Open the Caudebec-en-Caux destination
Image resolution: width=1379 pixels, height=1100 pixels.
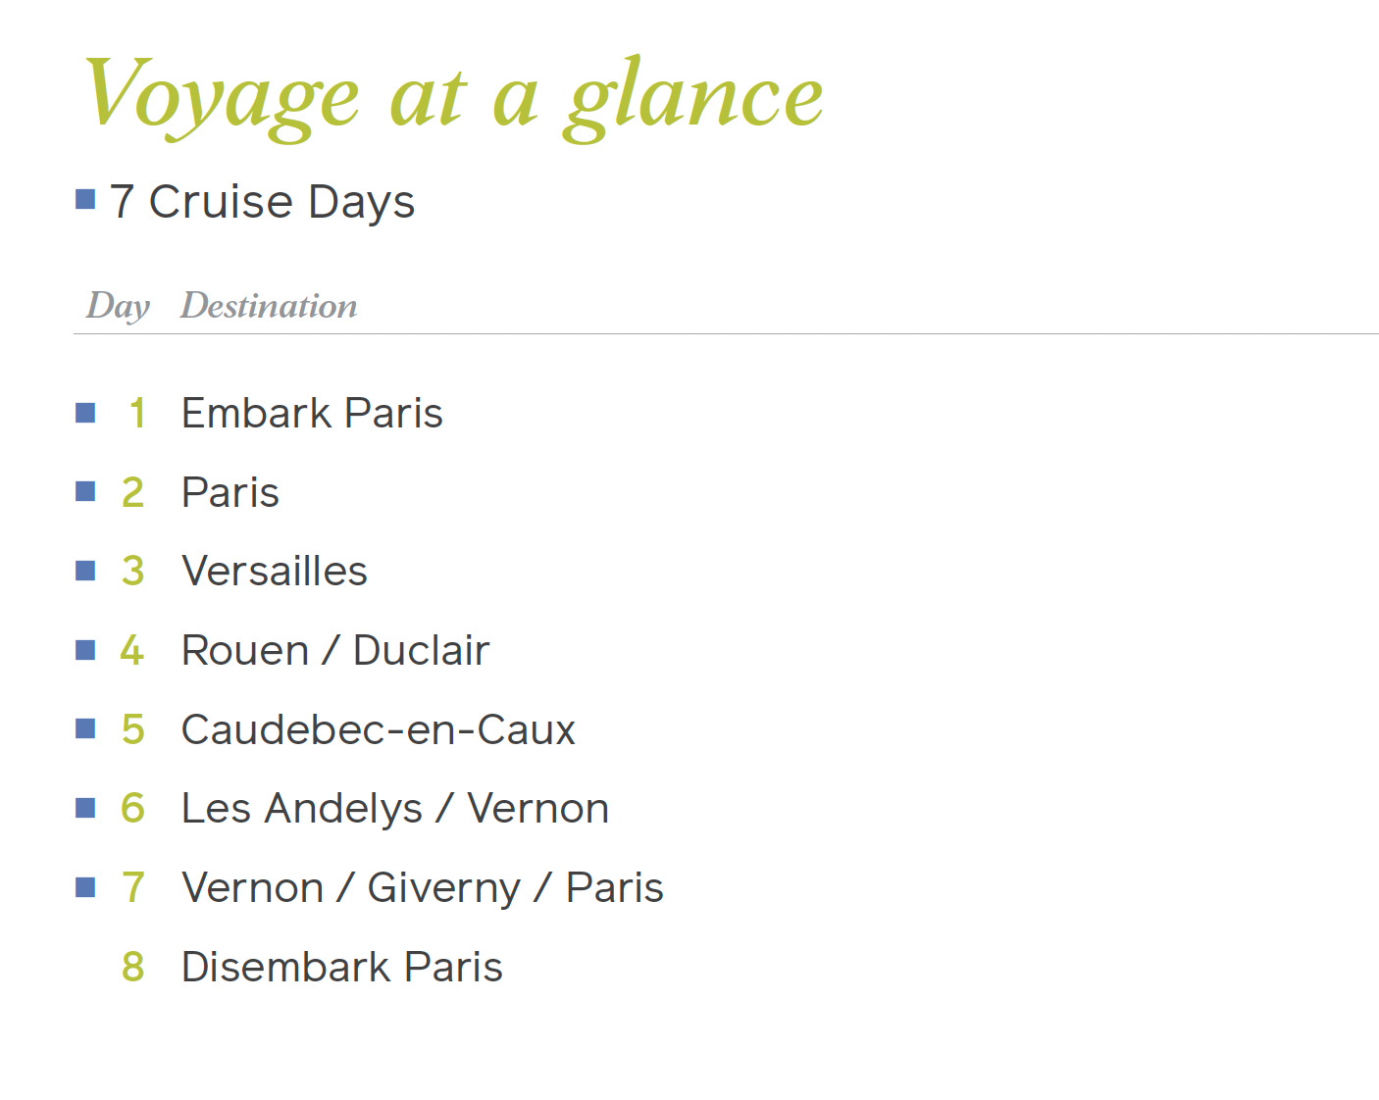[x=379, y=730]
